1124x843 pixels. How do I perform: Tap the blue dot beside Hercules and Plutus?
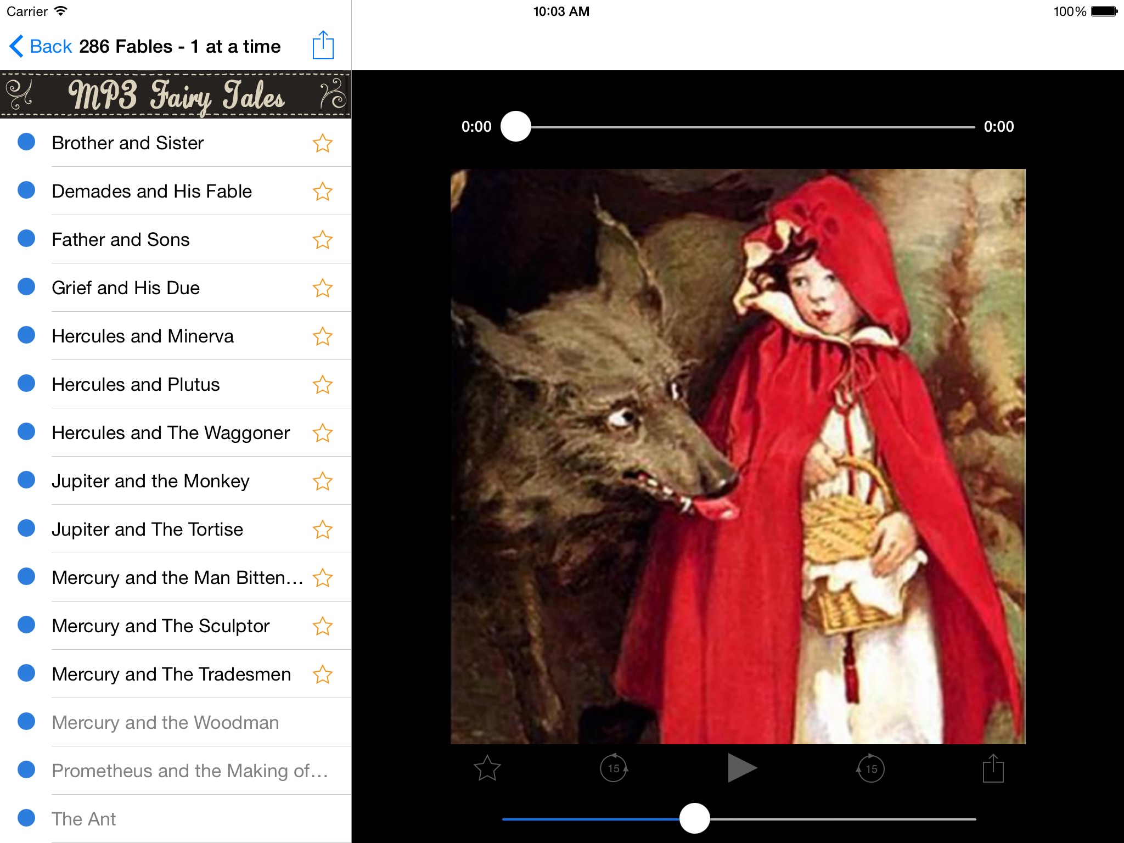pos(26,383)
